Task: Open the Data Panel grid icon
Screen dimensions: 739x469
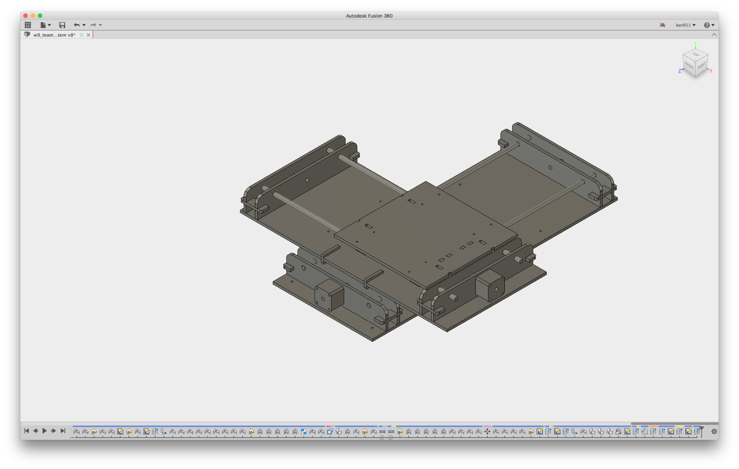Action: click(28, 25)
